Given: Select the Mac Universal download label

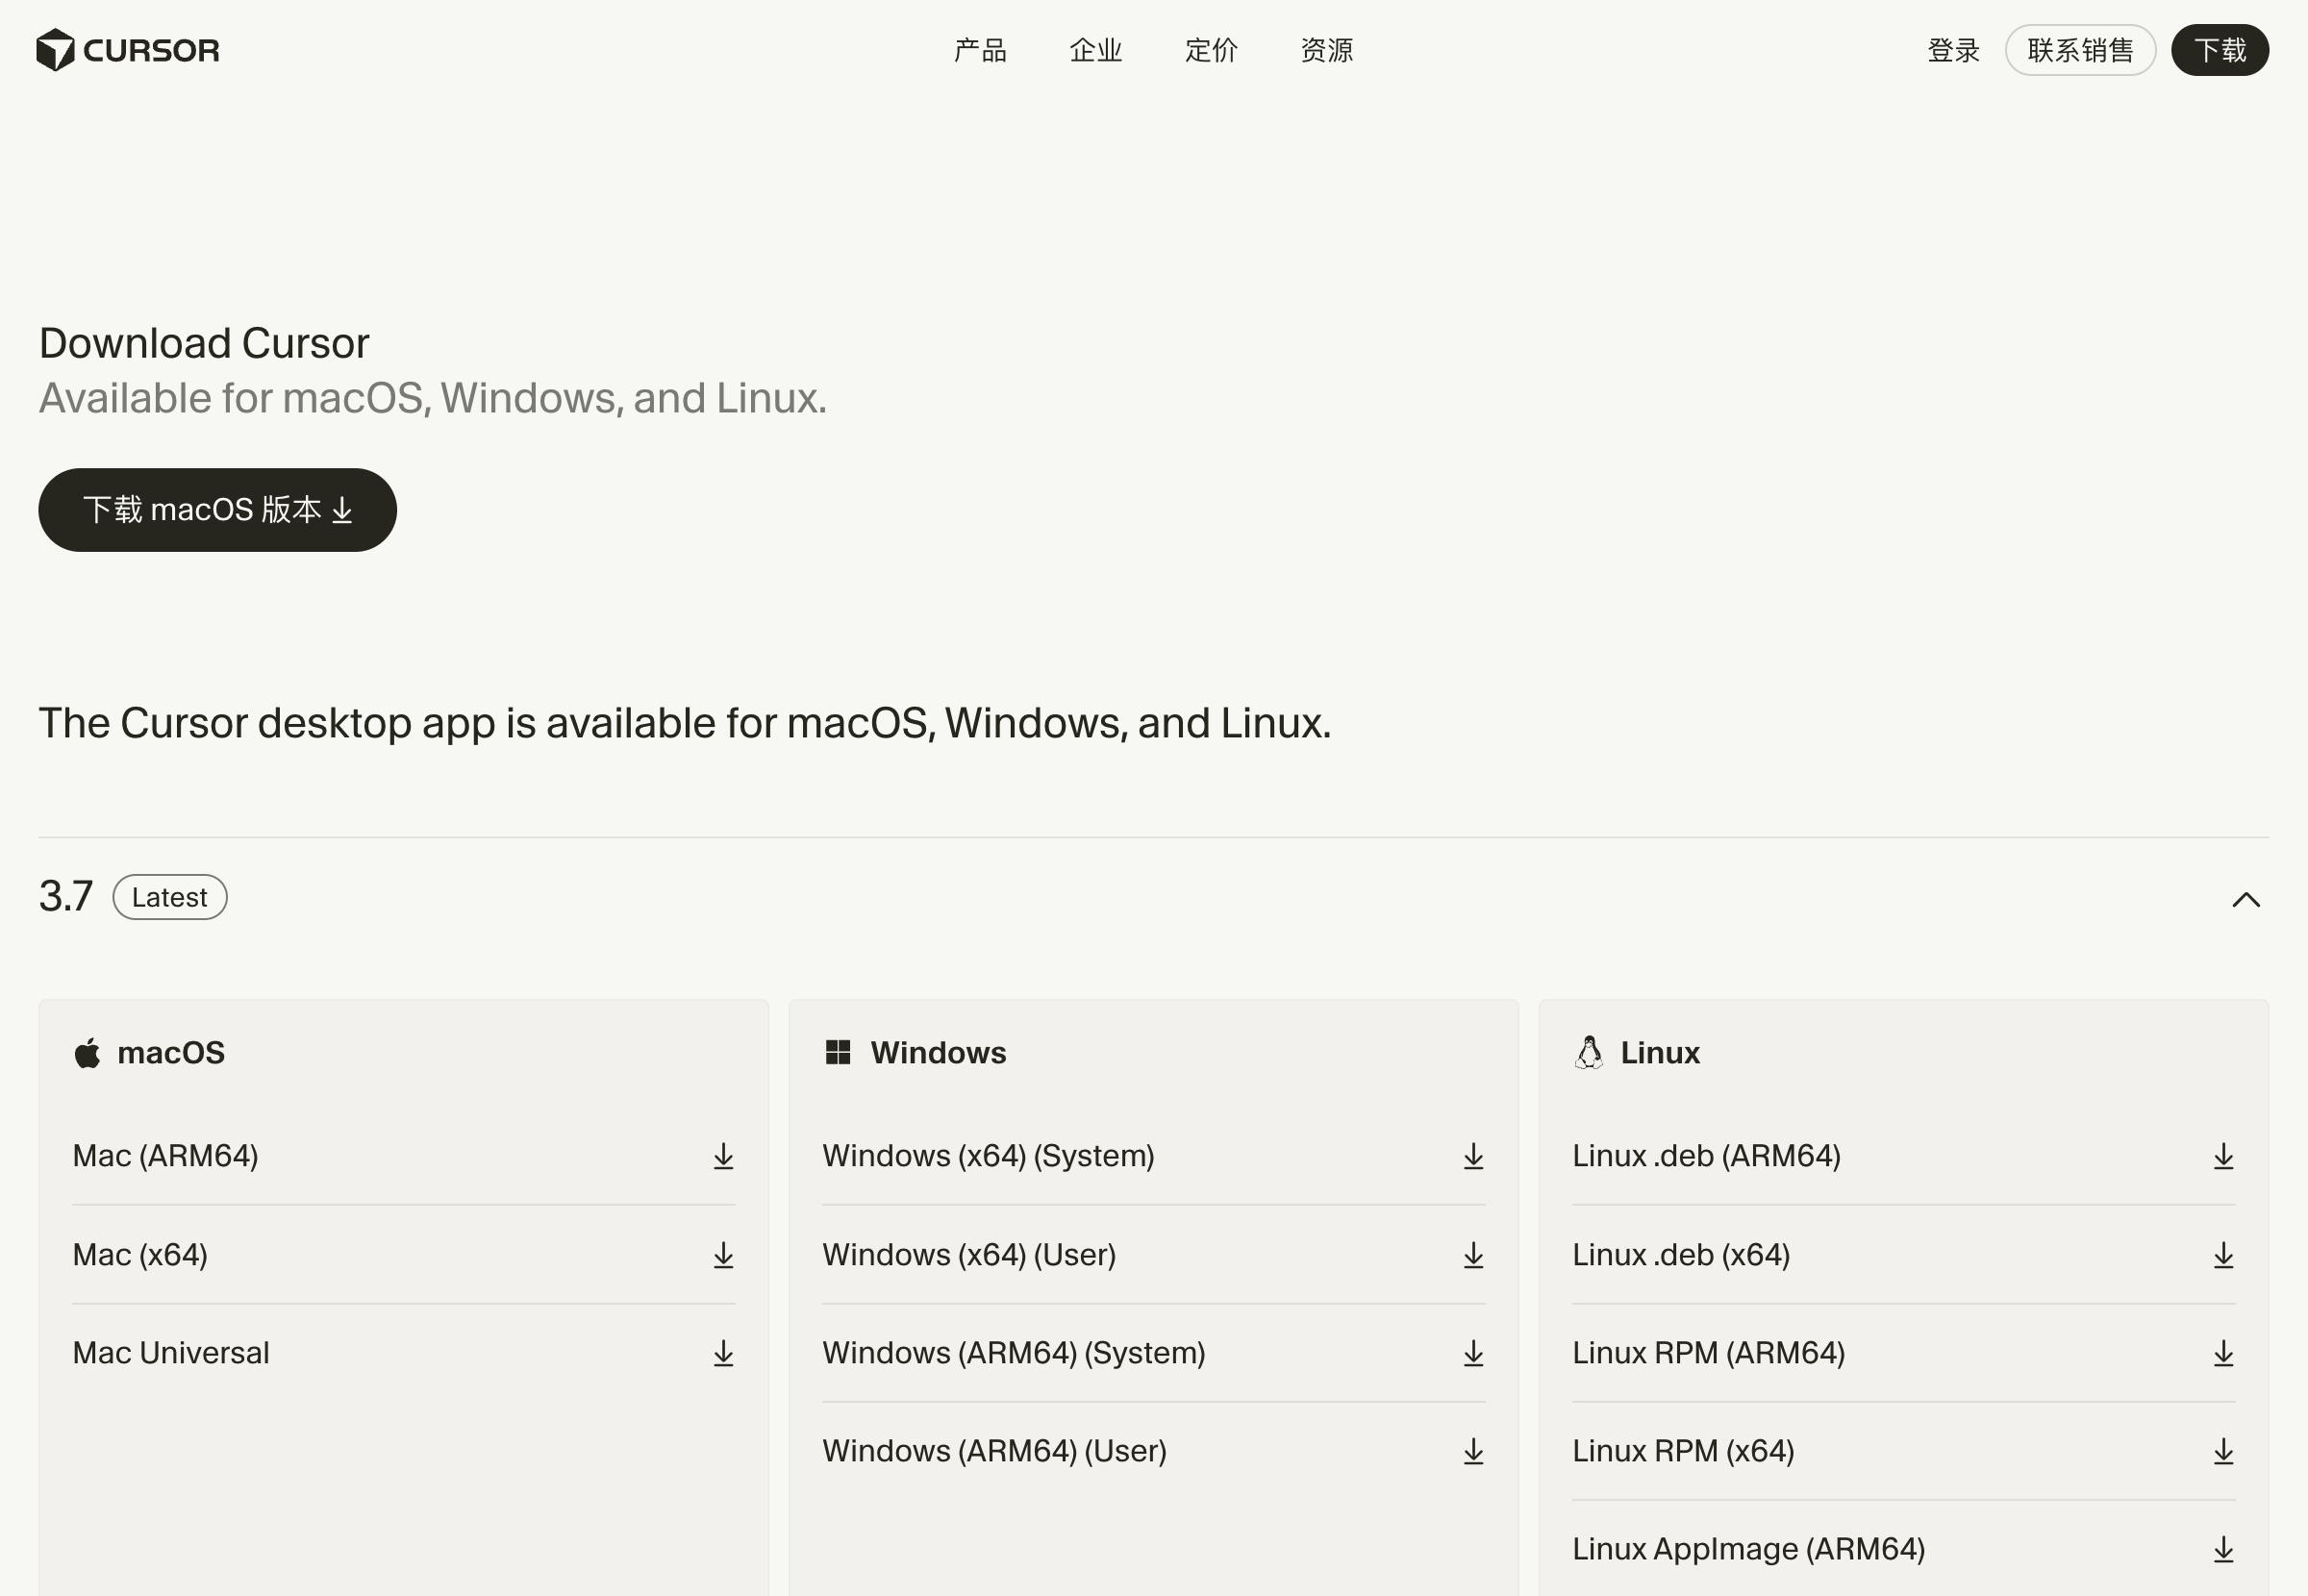Looking at the screenshot, I should (171, 1353).
